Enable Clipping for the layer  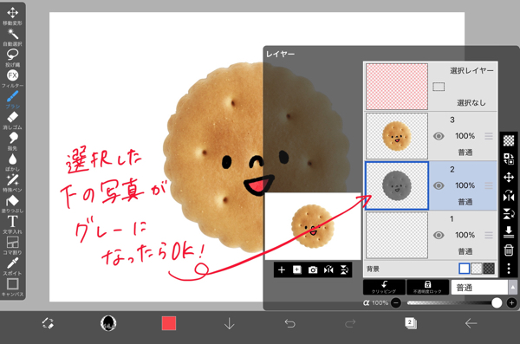pyautogui.click(x=384, y=288)
